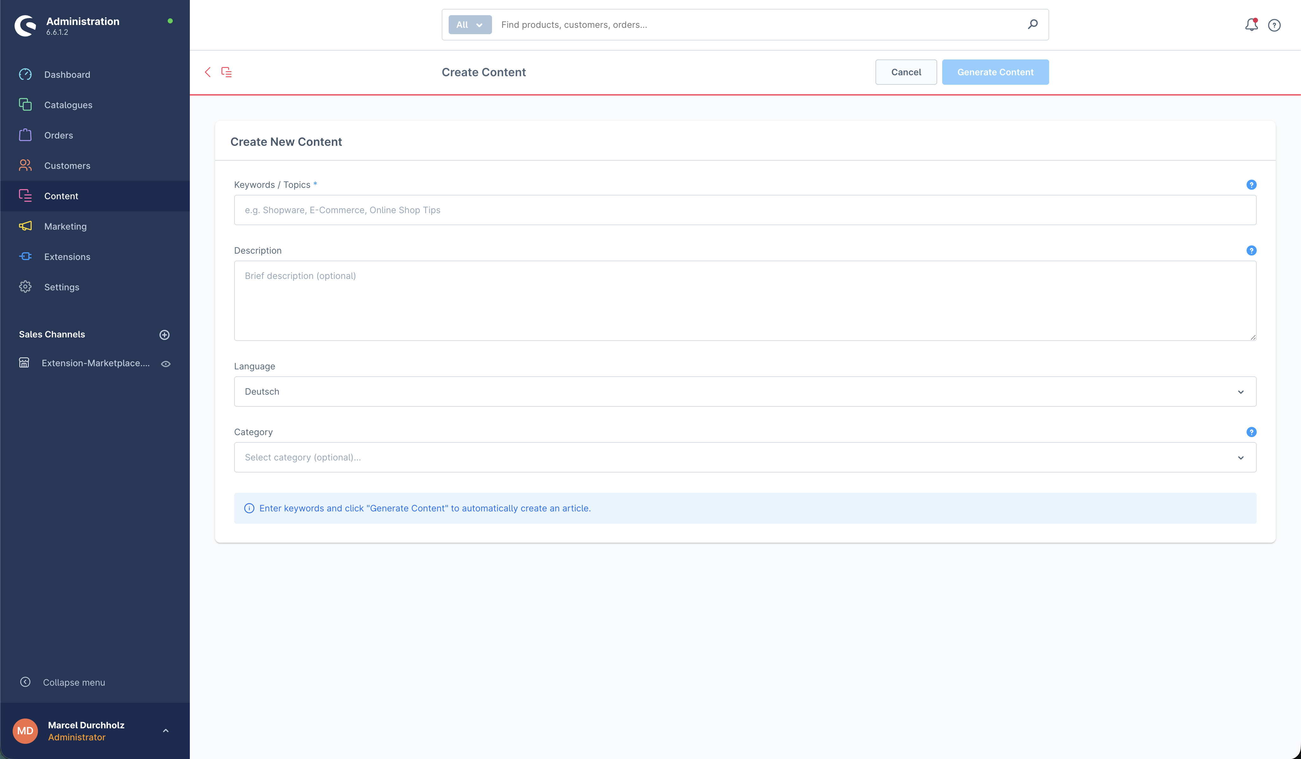Image resolution: width=1301 pixels, height=759 pixels.
Task: Click the red back arrow icon
Action: 208,72
